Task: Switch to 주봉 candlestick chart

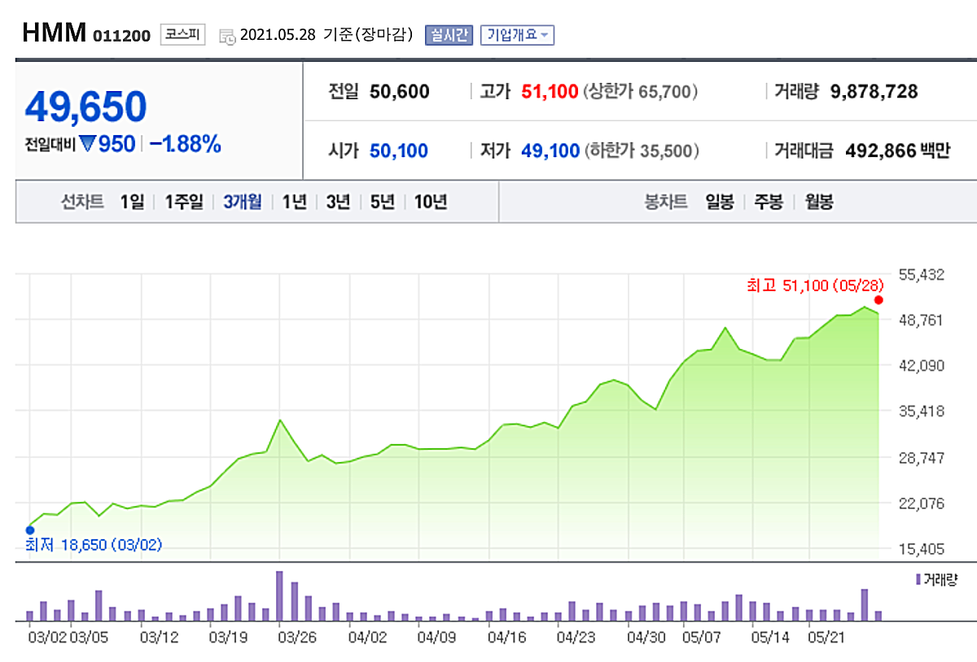Action: coord(769,202)
